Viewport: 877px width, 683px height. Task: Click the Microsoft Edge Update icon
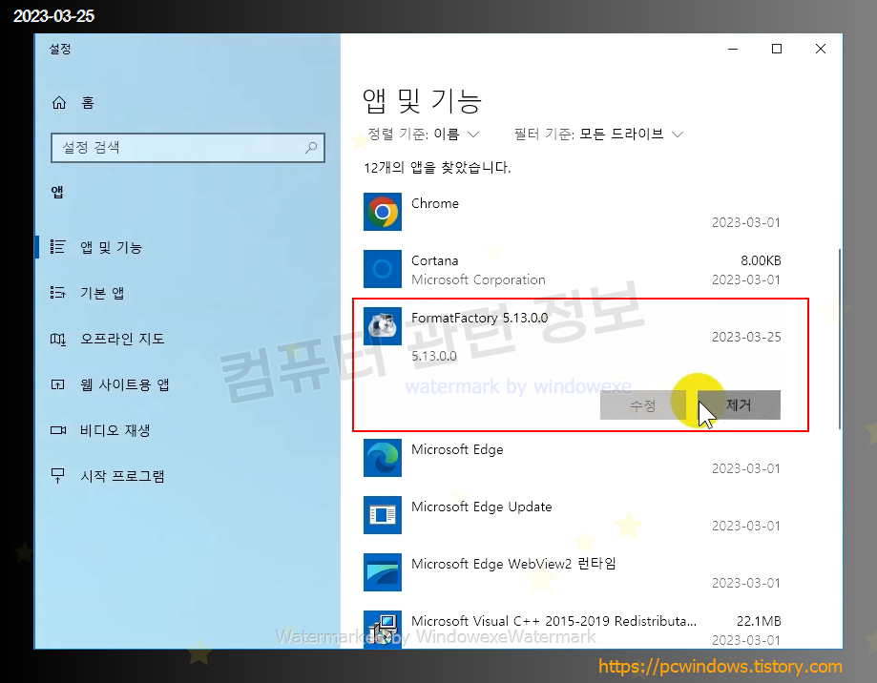click(383, 515)
